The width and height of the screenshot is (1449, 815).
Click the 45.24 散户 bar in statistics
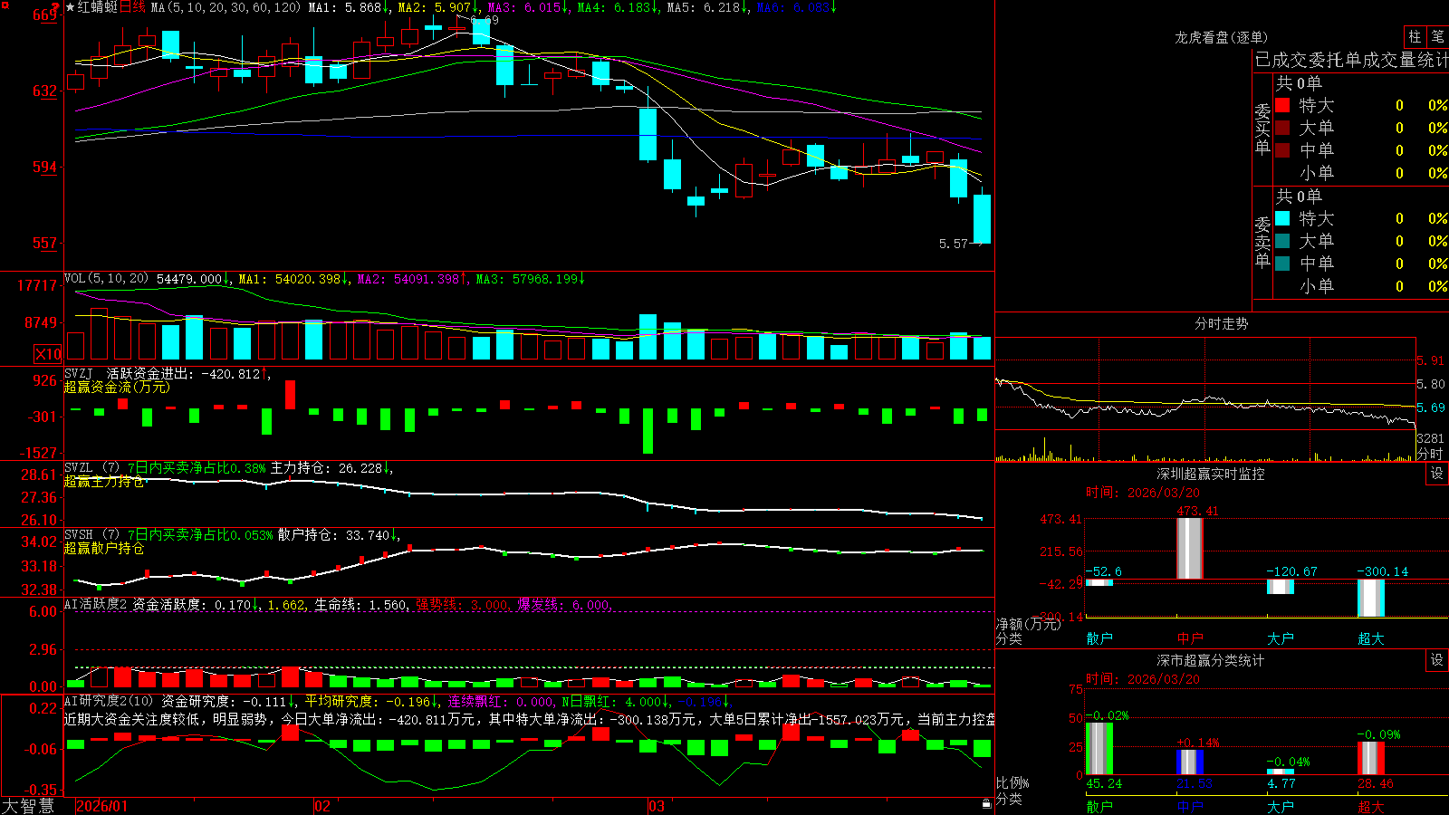(1099, 748)
